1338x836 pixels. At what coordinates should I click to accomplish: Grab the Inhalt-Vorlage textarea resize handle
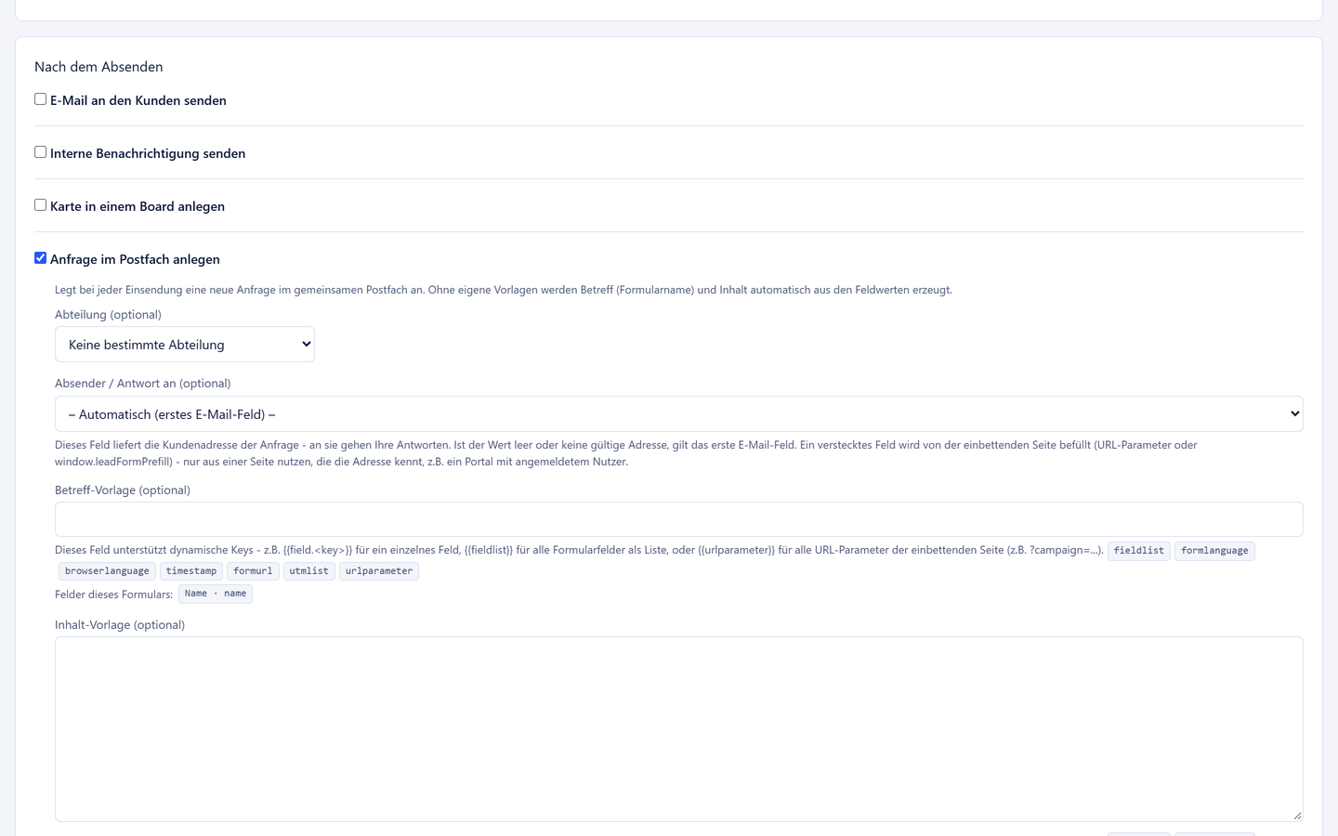(1297, 816)
